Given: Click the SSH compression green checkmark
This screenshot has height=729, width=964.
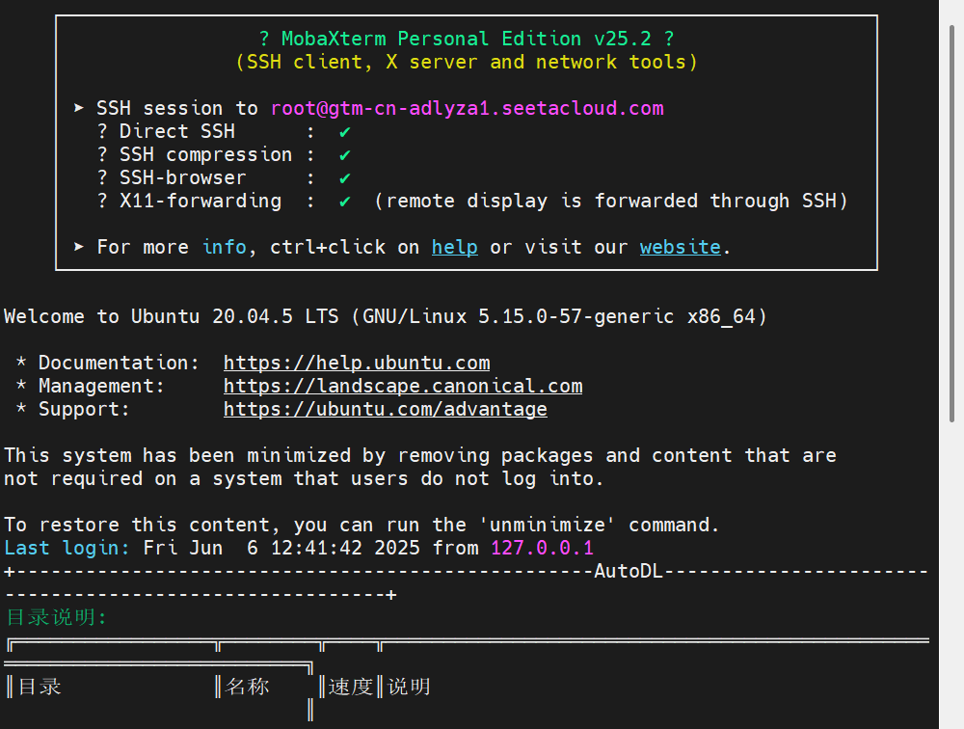Looking at the screenshot, I should pos(344,155).
